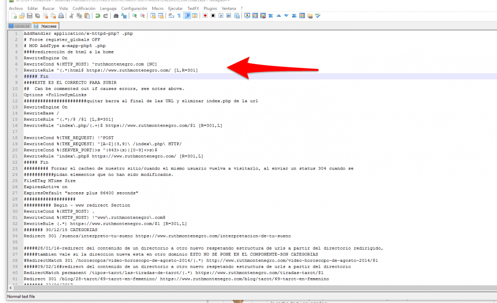This screenshot has height=303, width=497.
Task: Switch to the robots.txt tab
Action: [19, 26]
